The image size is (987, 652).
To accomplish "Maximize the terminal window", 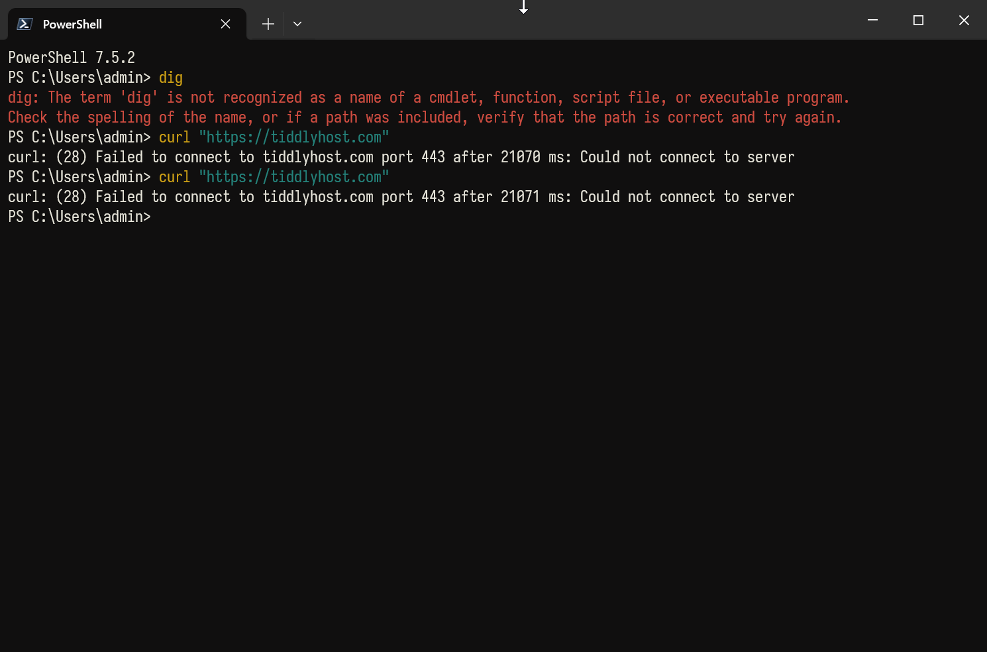I will pyautogui.click(x=918, y=20).
